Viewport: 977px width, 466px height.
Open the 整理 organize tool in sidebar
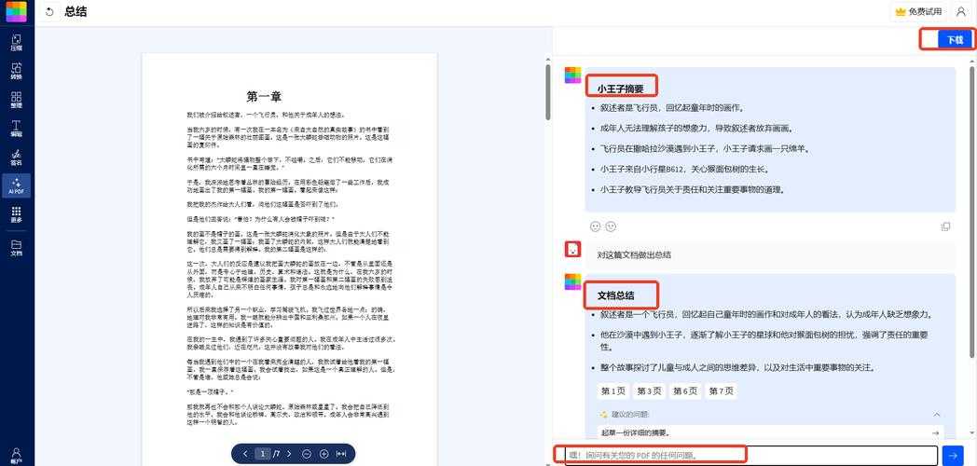tap(16, 100)
